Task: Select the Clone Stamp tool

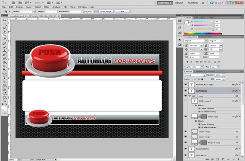Action: 4,51
